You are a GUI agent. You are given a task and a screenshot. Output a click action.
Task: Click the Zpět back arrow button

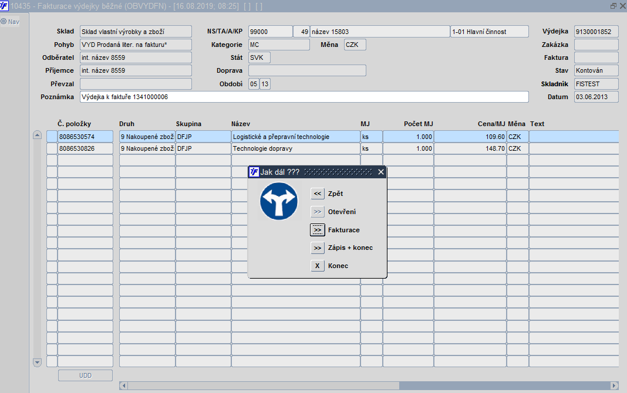(x=318, y=194)
